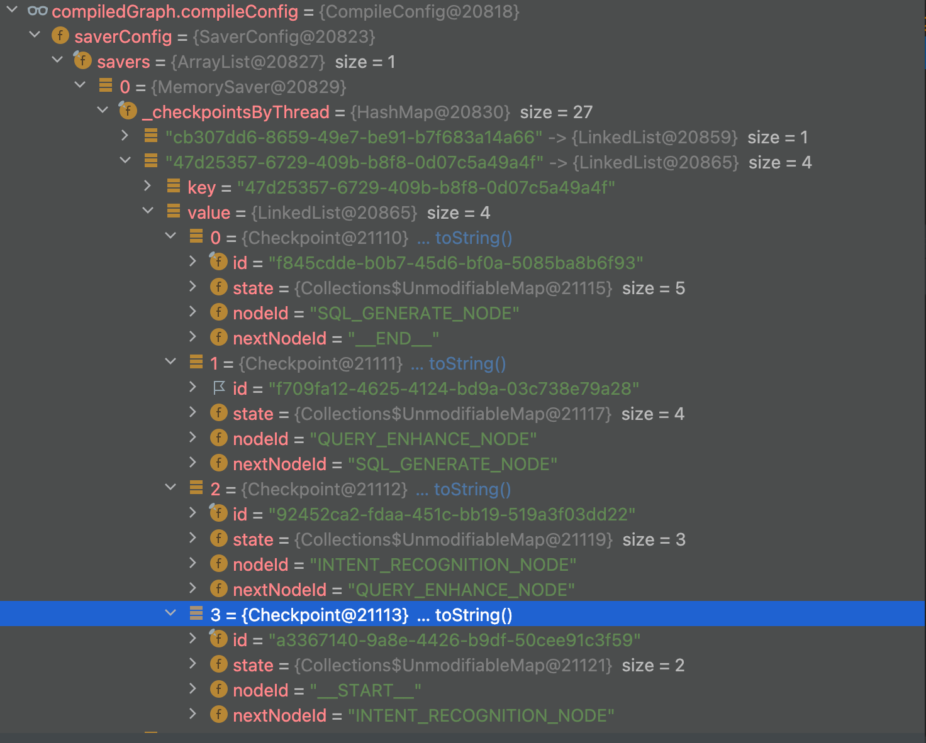Click field icon beside nodeId INTENT_RECOGNITION_NODE

[x=219, y=563]
